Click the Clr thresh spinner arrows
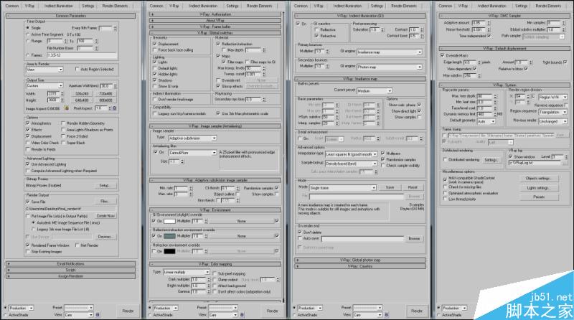574x320 pixels. coord(239,188)
